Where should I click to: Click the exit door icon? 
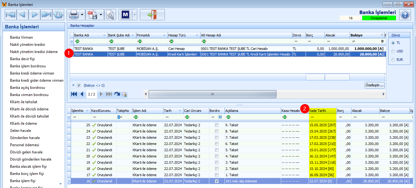(152, 14)
